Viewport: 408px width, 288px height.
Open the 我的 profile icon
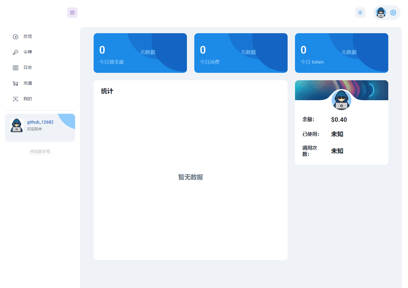[15, 99]
